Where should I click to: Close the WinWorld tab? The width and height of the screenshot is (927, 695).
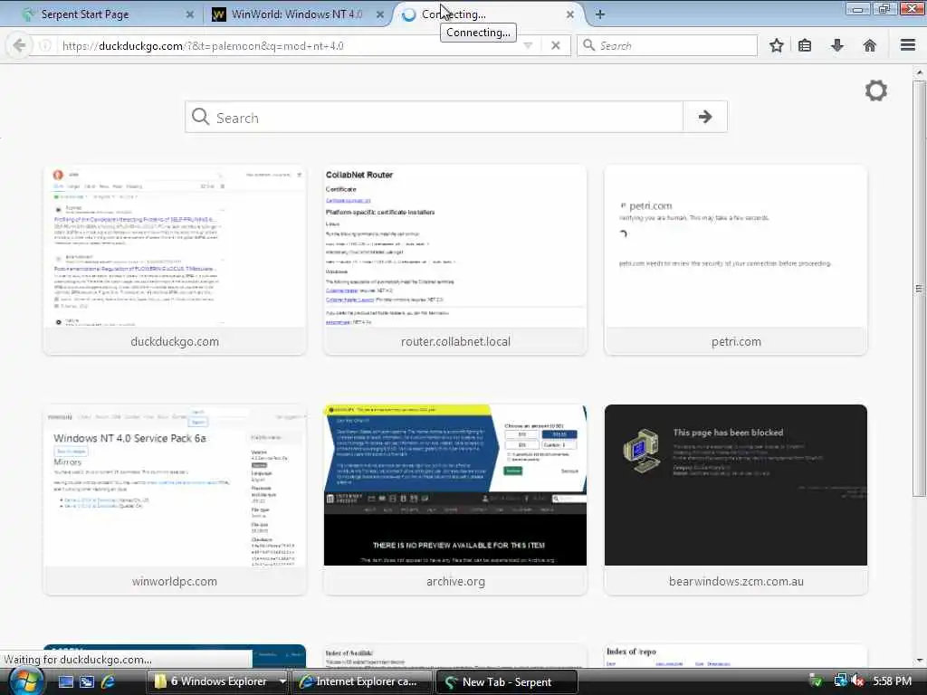tap(380, 14)
